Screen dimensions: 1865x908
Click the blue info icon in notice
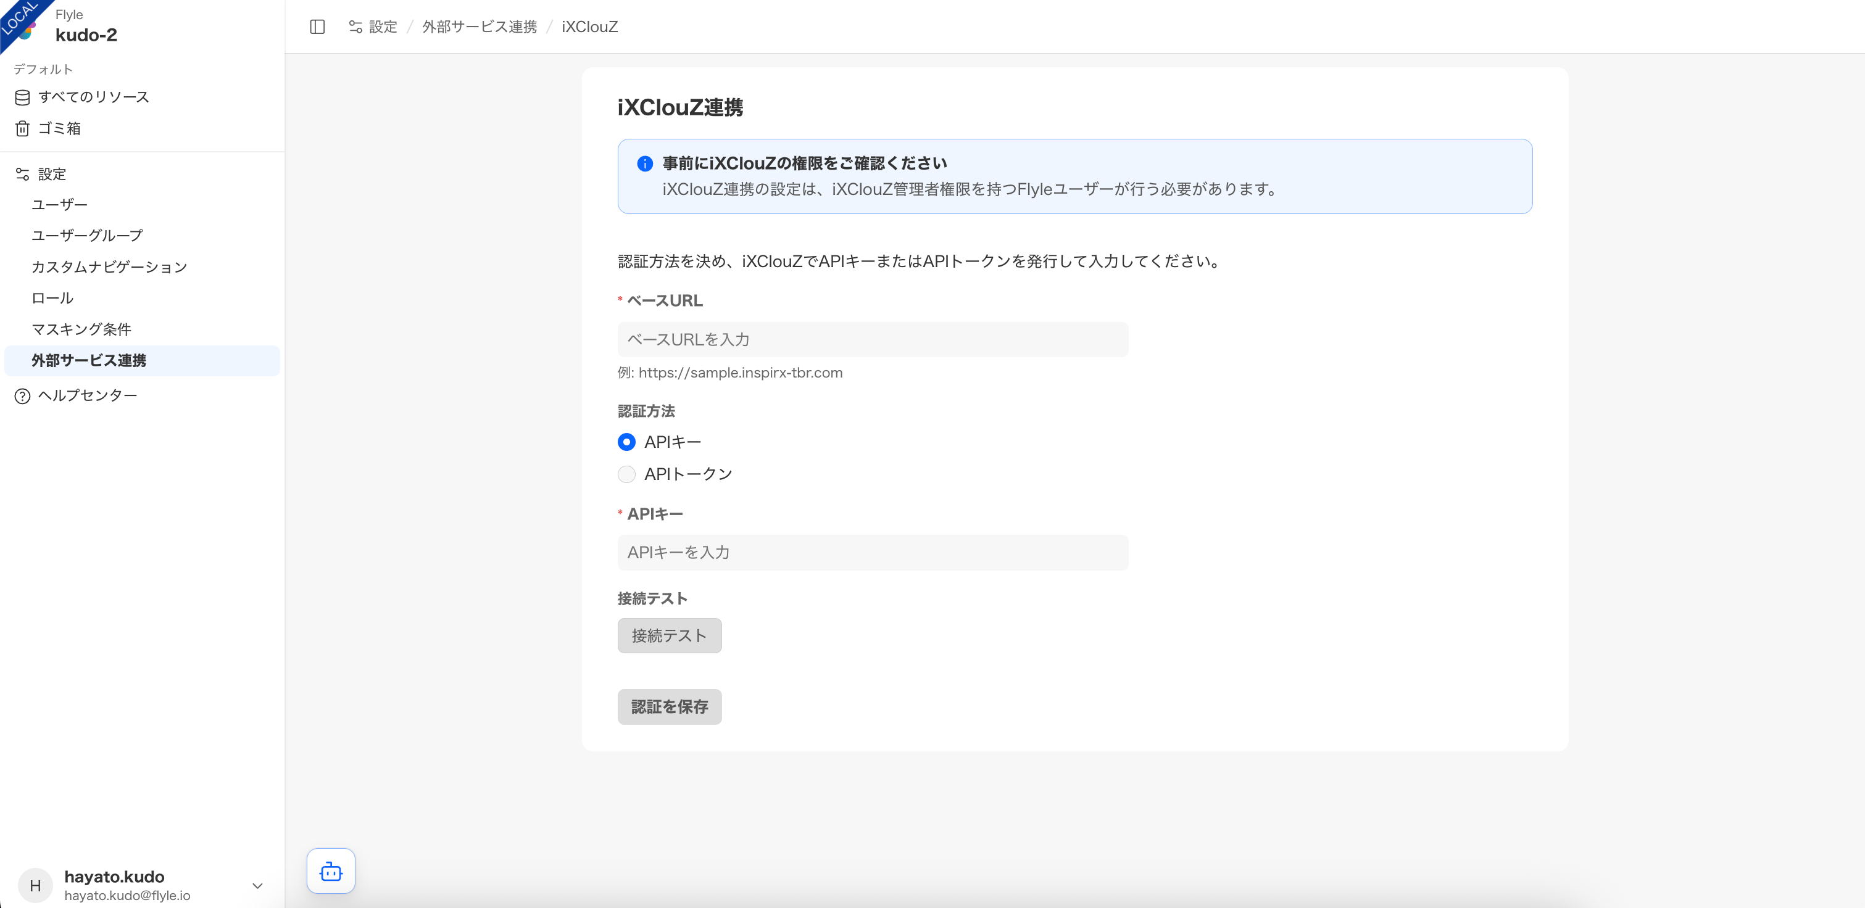[644, 163]
